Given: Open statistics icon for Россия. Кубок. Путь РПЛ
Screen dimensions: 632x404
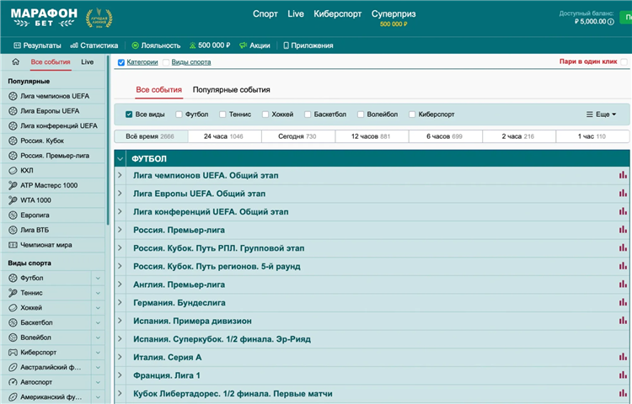Looking at the screenshot, I should click(x=623, y=248).
